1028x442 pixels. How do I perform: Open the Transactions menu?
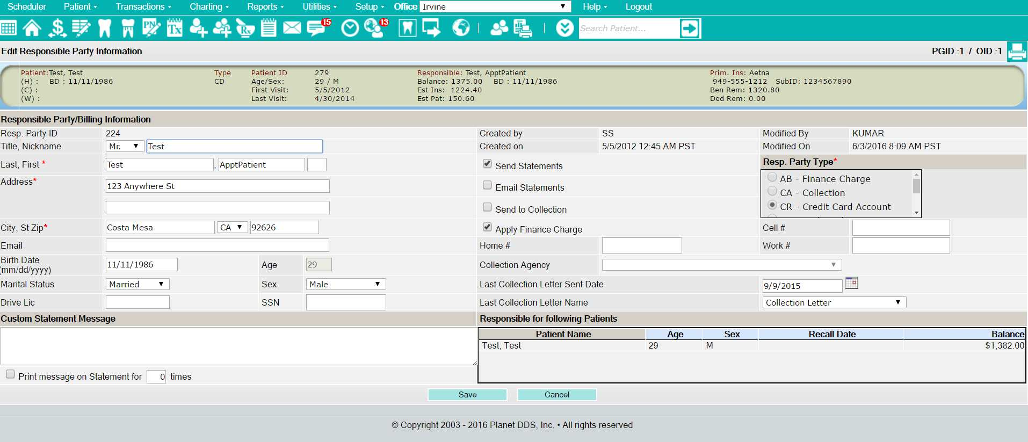(x=143, y=6)
